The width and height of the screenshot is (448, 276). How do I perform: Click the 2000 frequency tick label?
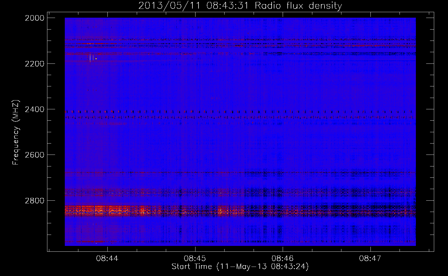(35, 18)
